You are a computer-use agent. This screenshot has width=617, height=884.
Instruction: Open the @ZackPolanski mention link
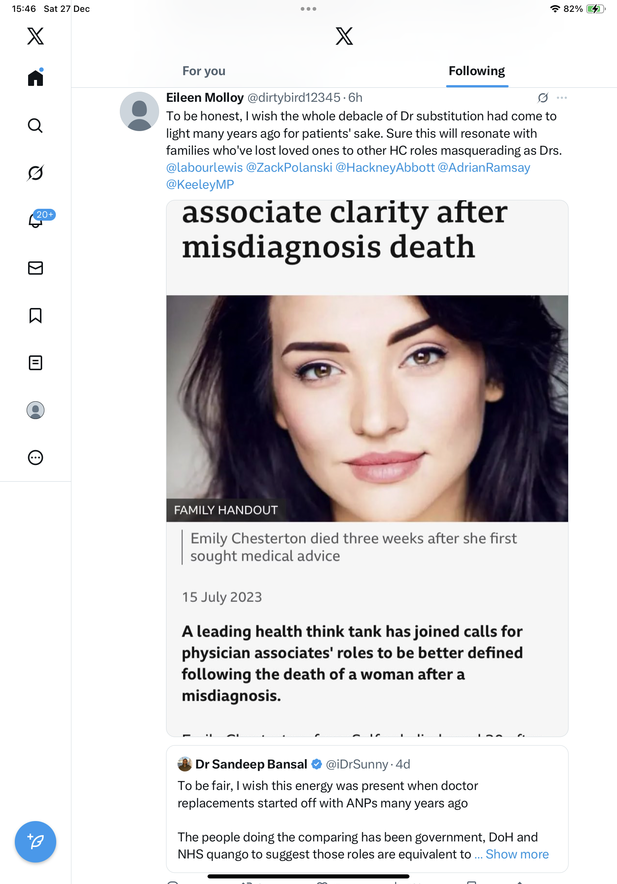(x=289, y=167)
